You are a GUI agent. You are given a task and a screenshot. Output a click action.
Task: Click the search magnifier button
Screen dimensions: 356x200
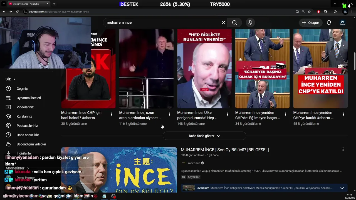(234, 22)
